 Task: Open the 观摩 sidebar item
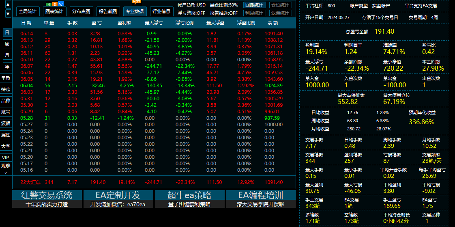[x=6, y=166]
